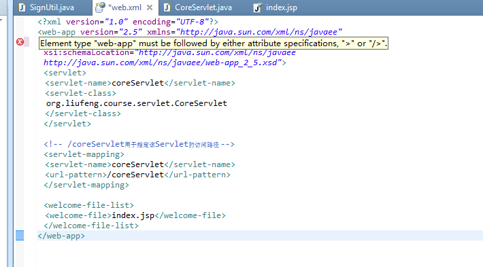Click coreServlet inside first servlet-name
The width and height of the screenshot is (483, 267).
137,83
